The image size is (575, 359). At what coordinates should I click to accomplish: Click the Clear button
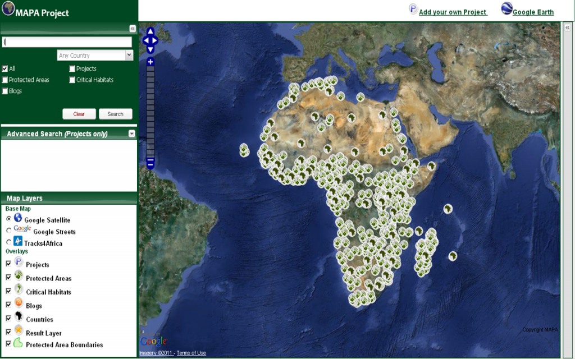coord(79,114)
